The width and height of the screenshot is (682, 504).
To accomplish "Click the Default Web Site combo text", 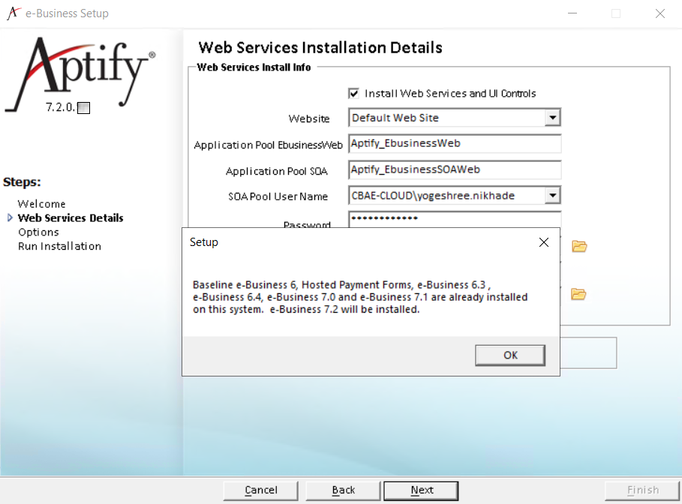I will tap(395, 118).
